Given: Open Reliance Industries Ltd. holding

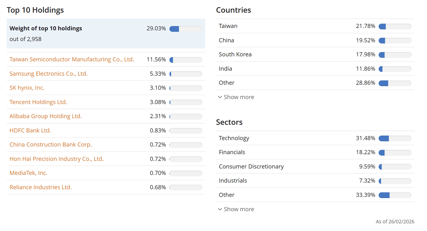Looking at the screenshot, I should pyautogui.click(x=41, y=187).
